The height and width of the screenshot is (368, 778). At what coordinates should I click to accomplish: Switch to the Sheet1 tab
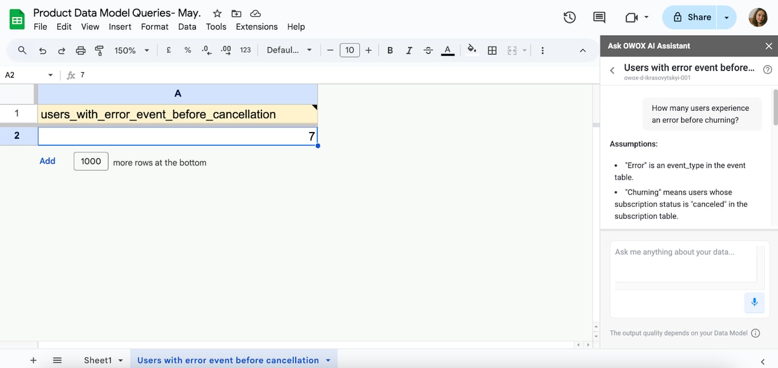(98, 360)
